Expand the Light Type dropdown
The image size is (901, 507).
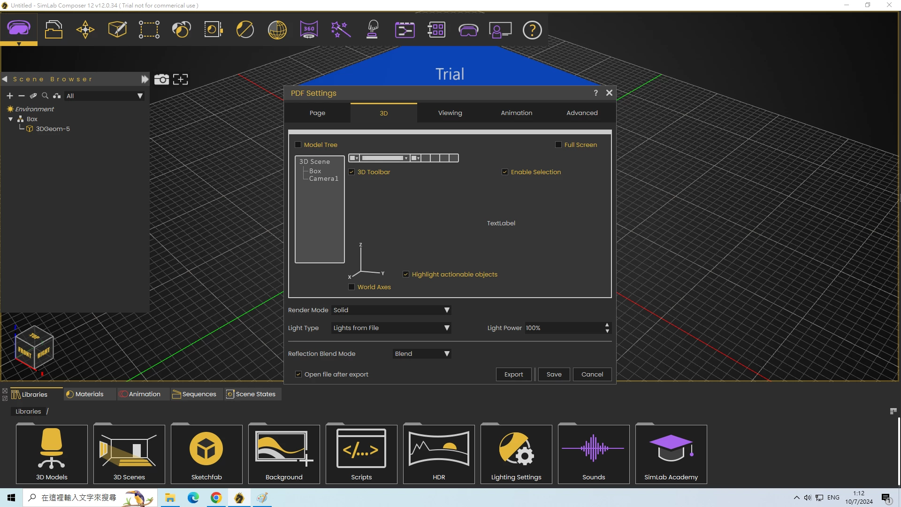coord(391,328)
